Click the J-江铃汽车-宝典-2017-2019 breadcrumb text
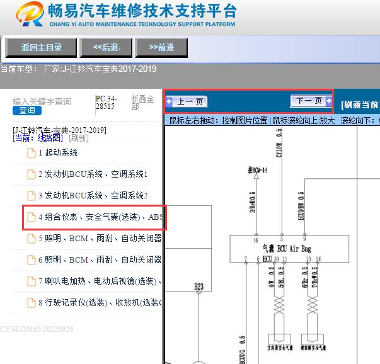Image resolution: width=380 pixels, height=364 pixels. coord(59,130)
